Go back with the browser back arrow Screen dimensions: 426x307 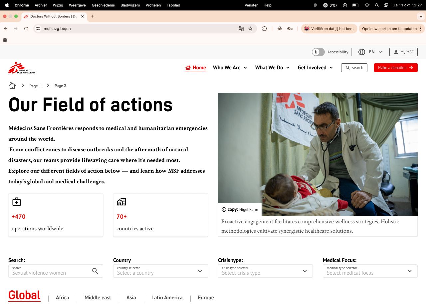(6, 29)
